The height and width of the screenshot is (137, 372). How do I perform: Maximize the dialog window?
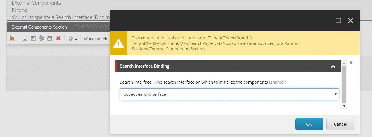338,20
